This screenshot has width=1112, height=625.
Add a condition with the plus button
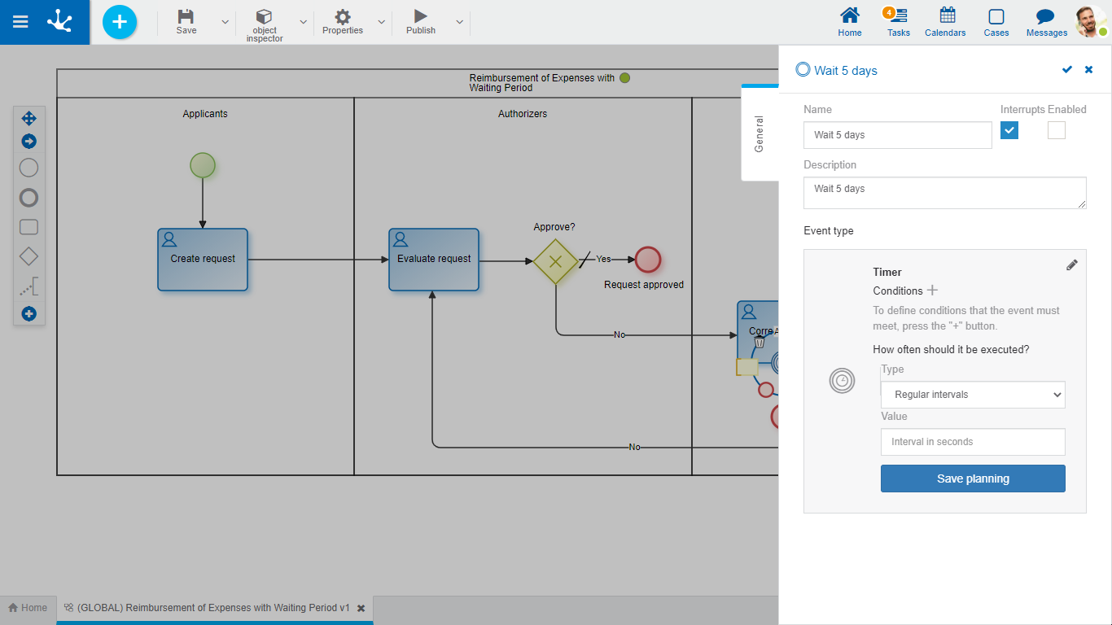click(x=933, y=291)
